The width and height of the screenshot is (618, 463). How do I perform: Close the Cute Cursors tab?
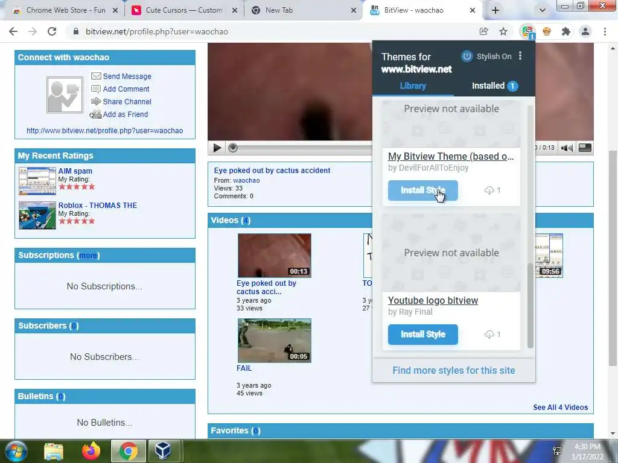pyautogui.click(x=235, y=11)
